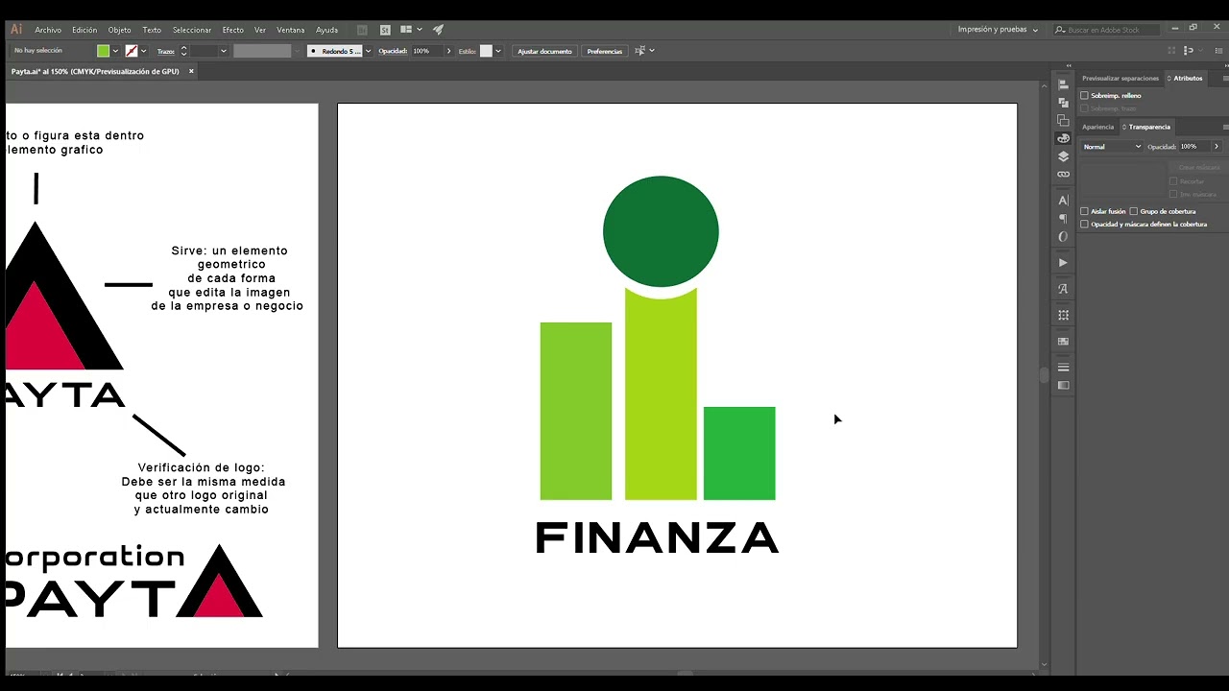Open the stroke color dropdown arrow

pos(144,51)
